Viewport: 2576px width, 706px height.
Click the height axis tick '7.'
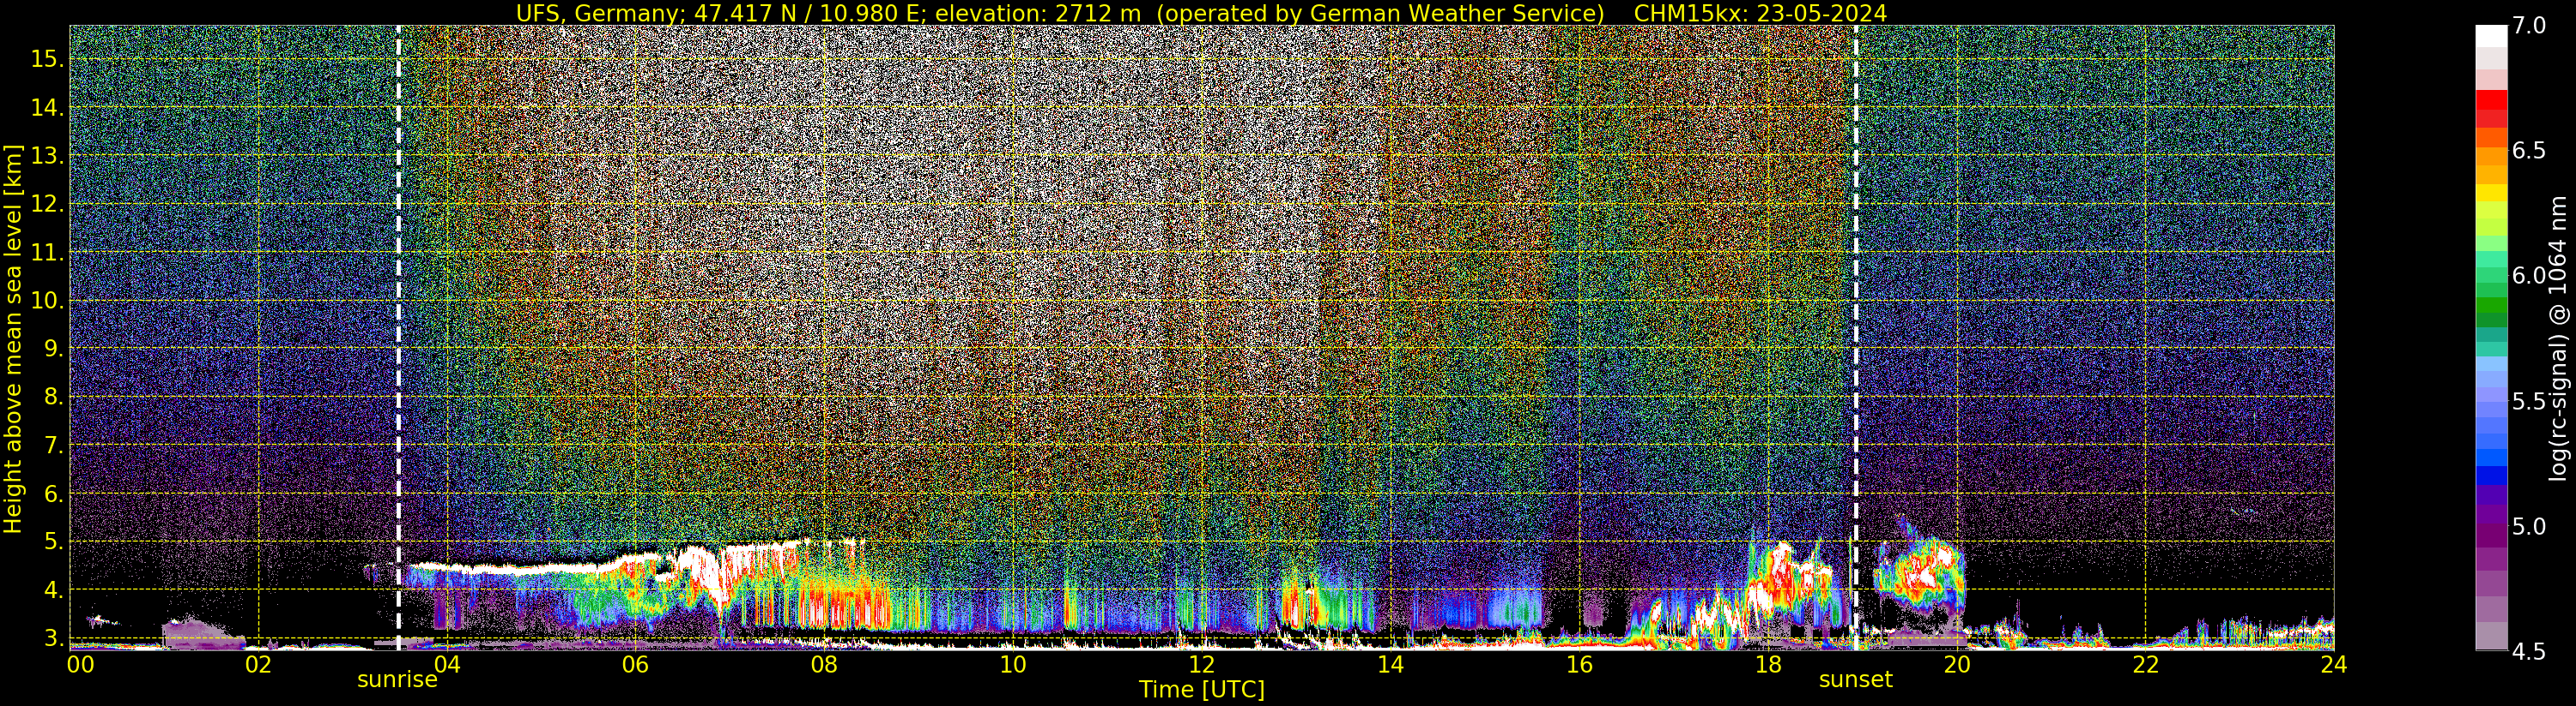(53, 446)
